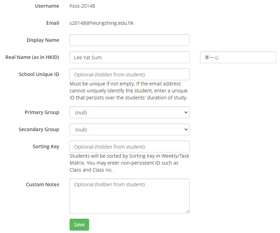Click the Display Name label
The width and height of the screenshot is (280, 233).
coord(43,40)
